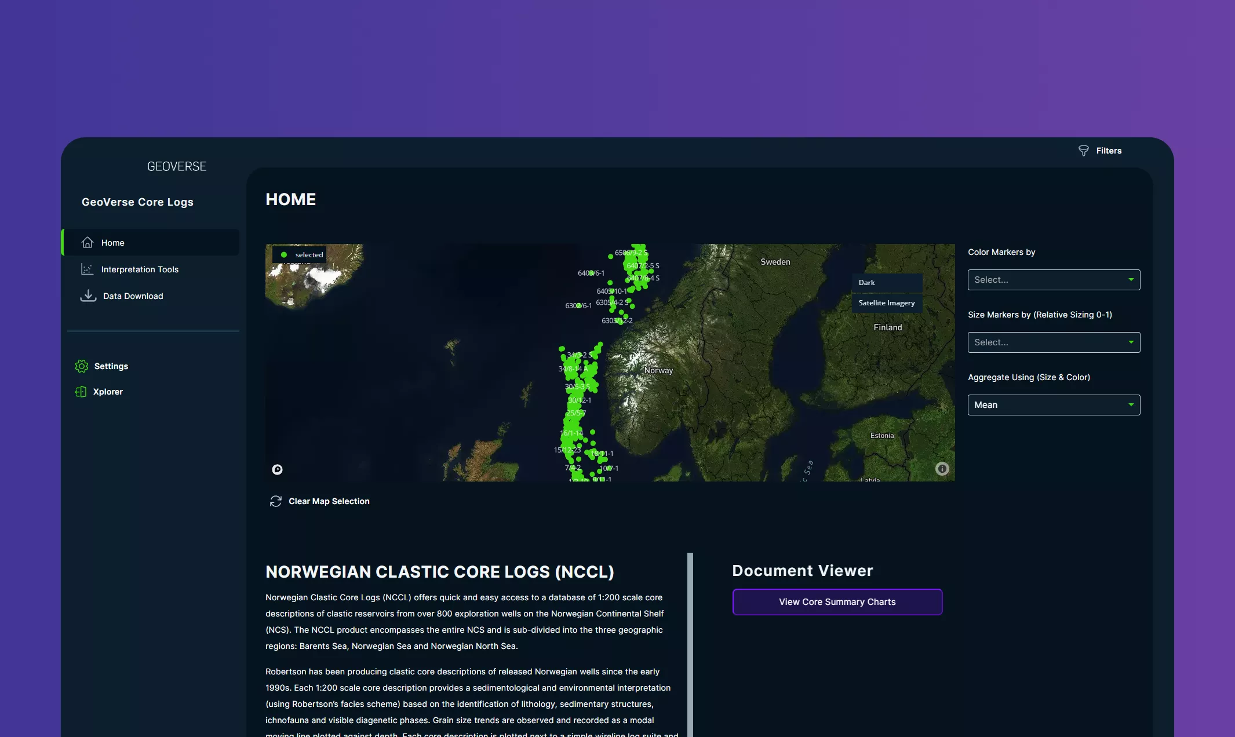Click Clear Map Selection
The height and width of the screenshot is (737, 1235).
coord(320,501)
